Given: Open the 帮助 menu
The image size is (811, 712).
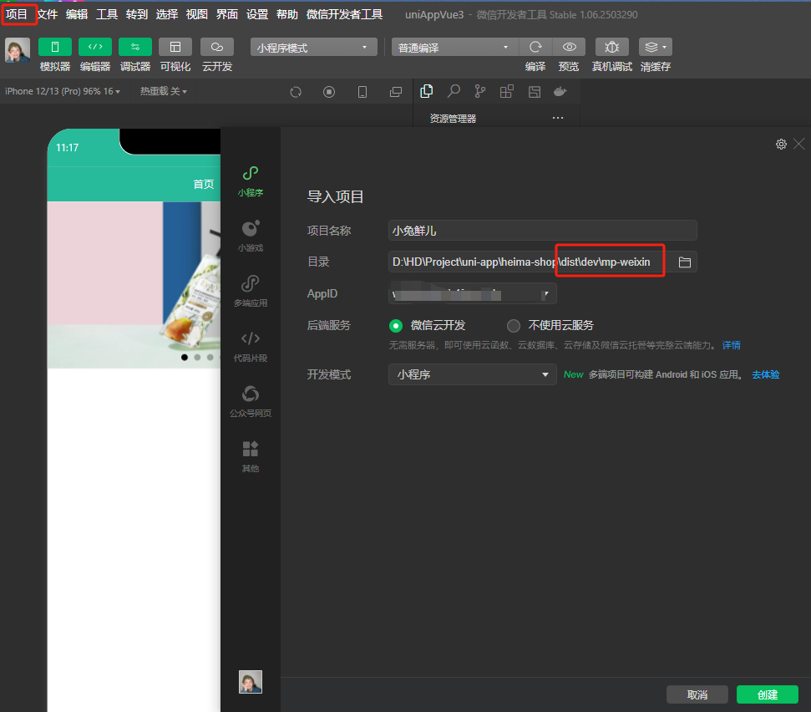Looking at the screenshot, I should [x=287, y=14].
